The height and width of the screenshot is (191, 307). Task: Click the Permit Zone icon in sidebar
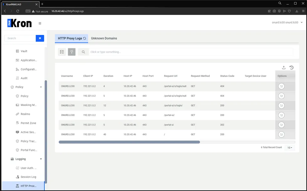click(17, 123)
